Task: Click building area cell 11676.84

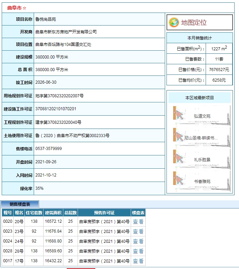Action: pyautogui.click(x=53, y=231)
